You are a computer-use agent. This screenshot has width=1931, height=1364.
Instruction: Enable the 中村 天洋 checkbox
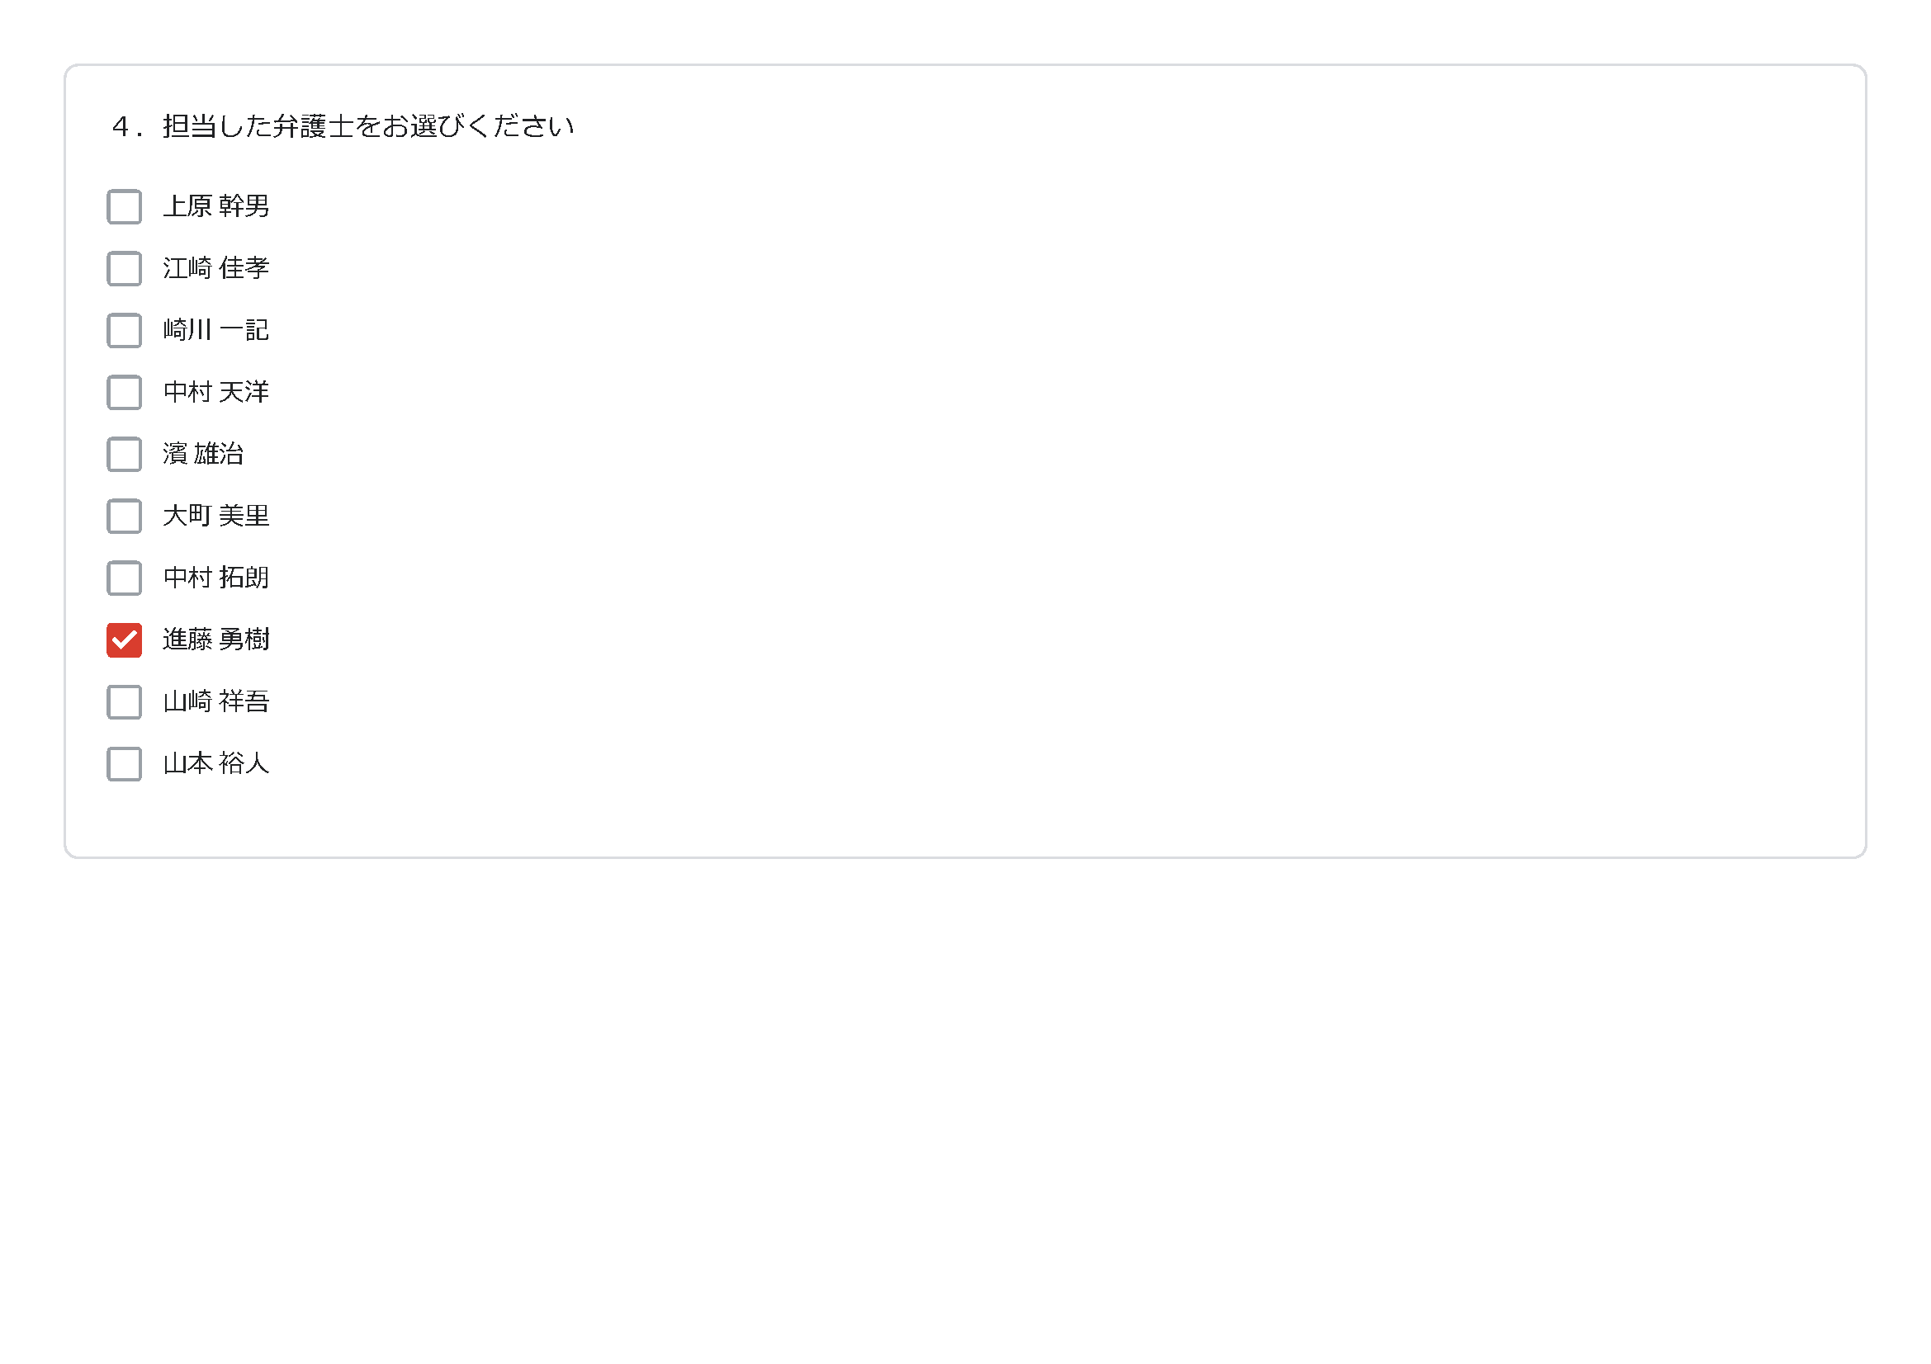[125, 393]
